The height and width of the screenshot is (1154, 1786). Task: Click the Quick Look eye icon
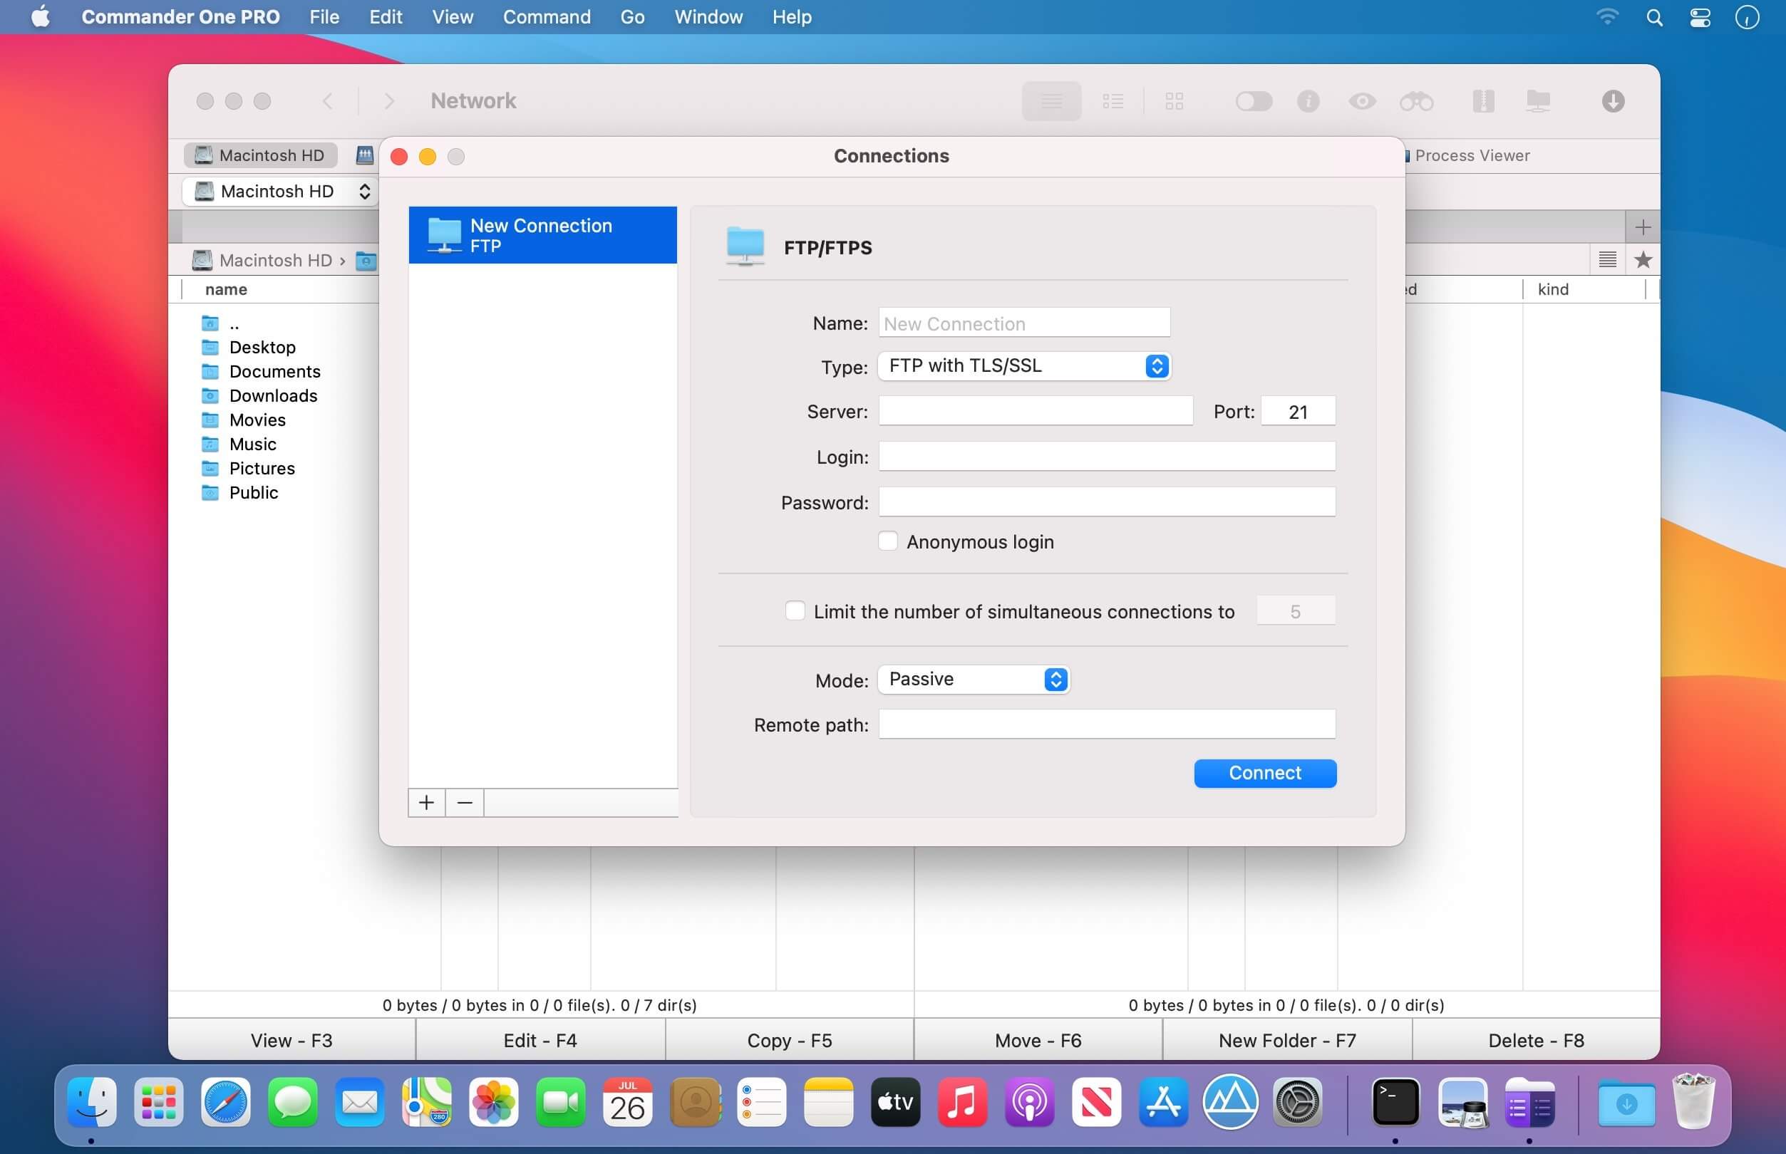(x=1362, y=101)
